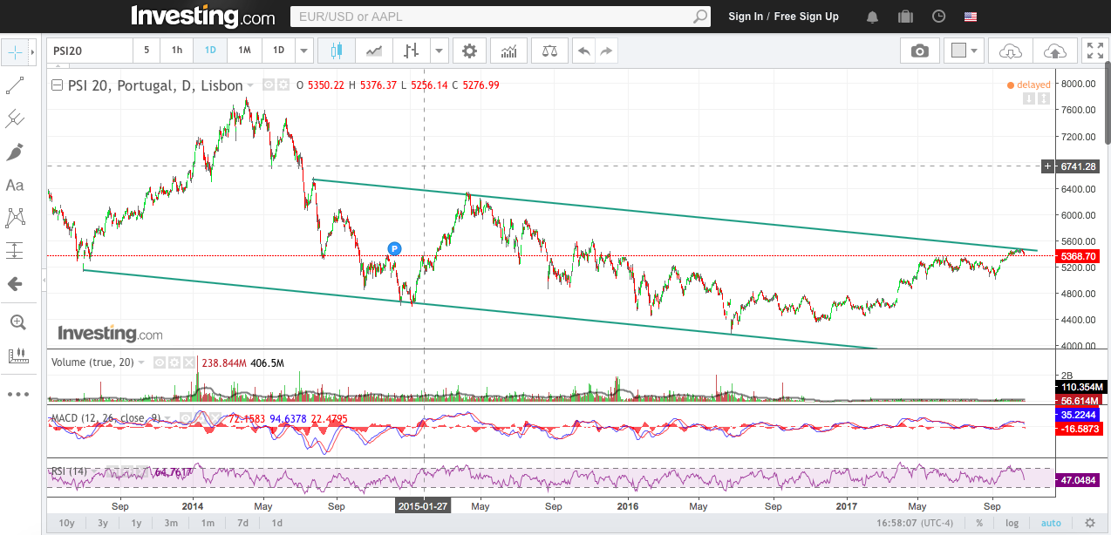Viewport: 1111px width, 535px height.
Task: Switch to area chart style
Action: click(374, 51)
